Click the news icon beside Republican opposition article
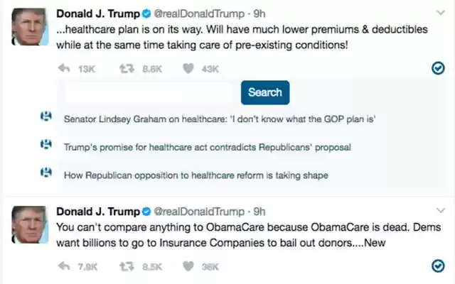The image size is (455, 284). tap(46, 172)
